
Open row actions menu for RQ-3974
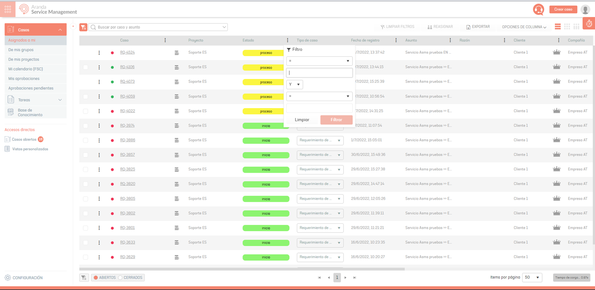[99, 126]
